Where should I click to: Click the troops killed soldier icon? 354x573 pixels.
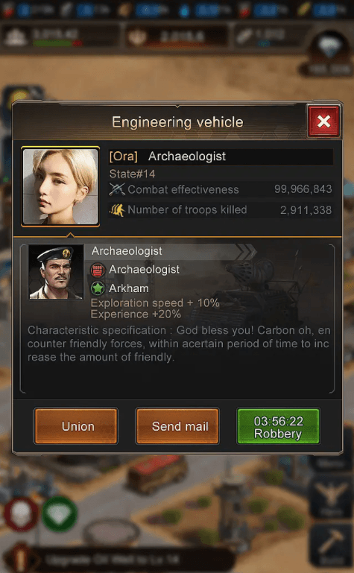(x=117, y=210)
